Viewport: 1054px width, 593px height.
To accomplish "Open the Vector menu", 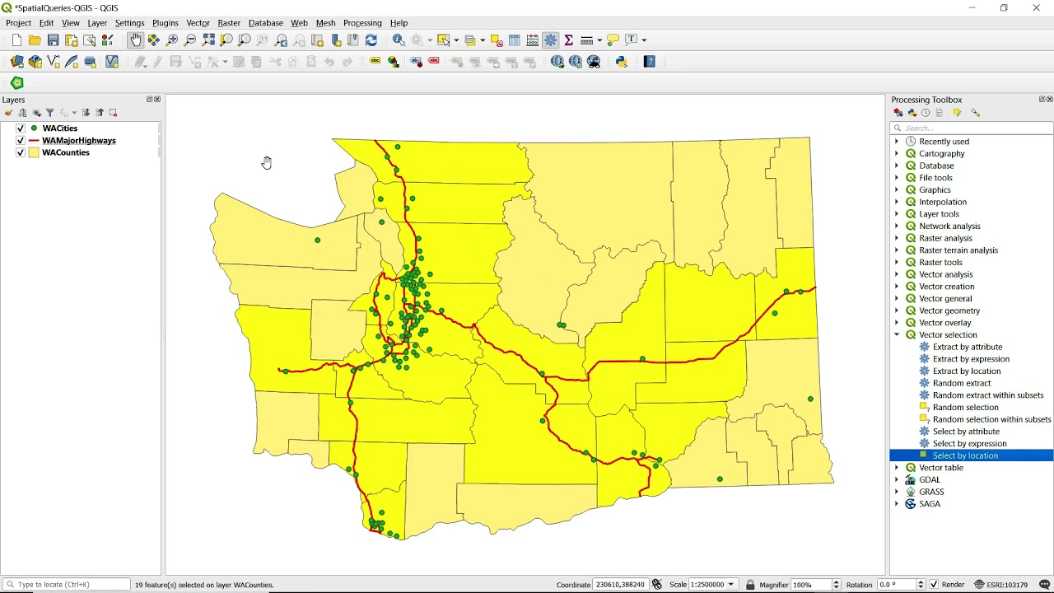I will pos(198,23).
